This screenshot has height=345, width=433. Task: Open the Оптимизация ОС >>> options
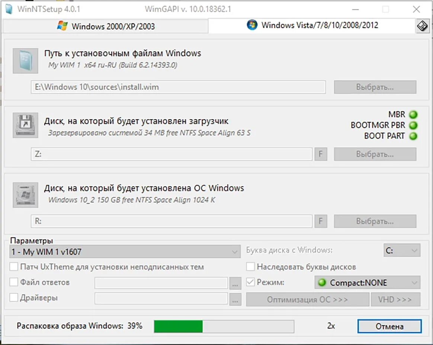coord(308,300)
